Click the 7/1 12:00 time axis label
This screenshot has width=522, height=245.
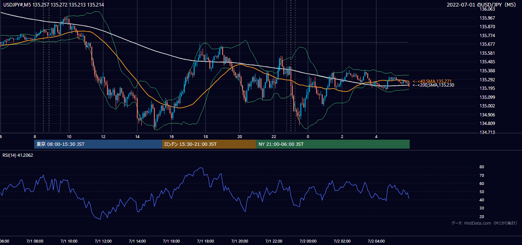(x=103, y=241)
